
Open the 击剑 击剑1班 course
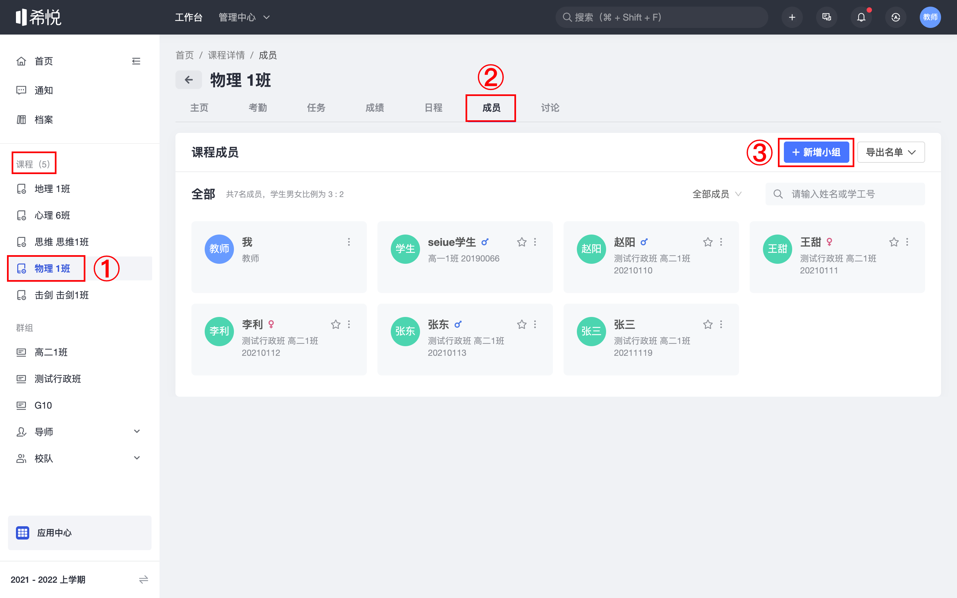click(80, 295)
